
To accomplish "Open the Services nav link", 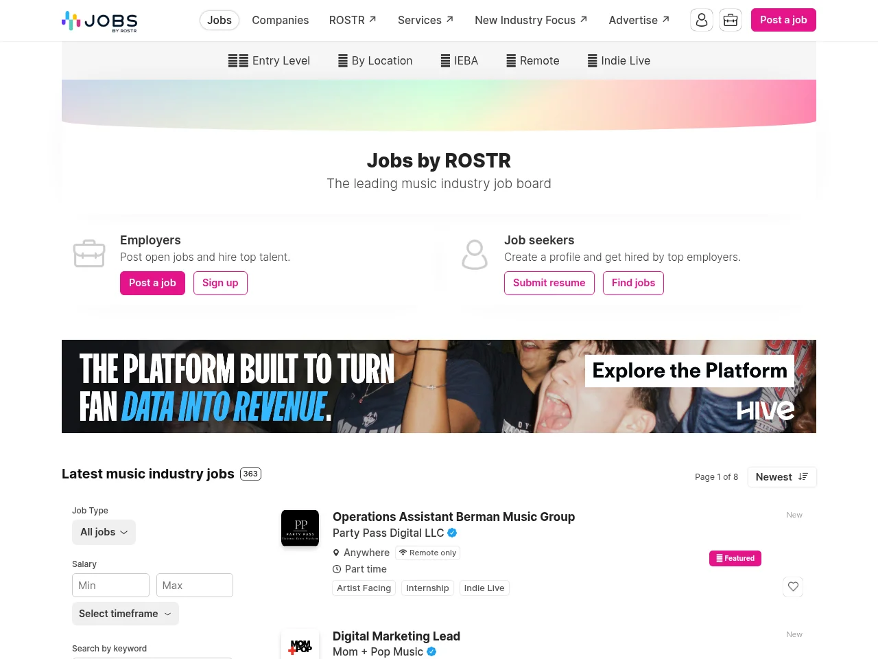I will pyautogui.click(x=425, y=20).
